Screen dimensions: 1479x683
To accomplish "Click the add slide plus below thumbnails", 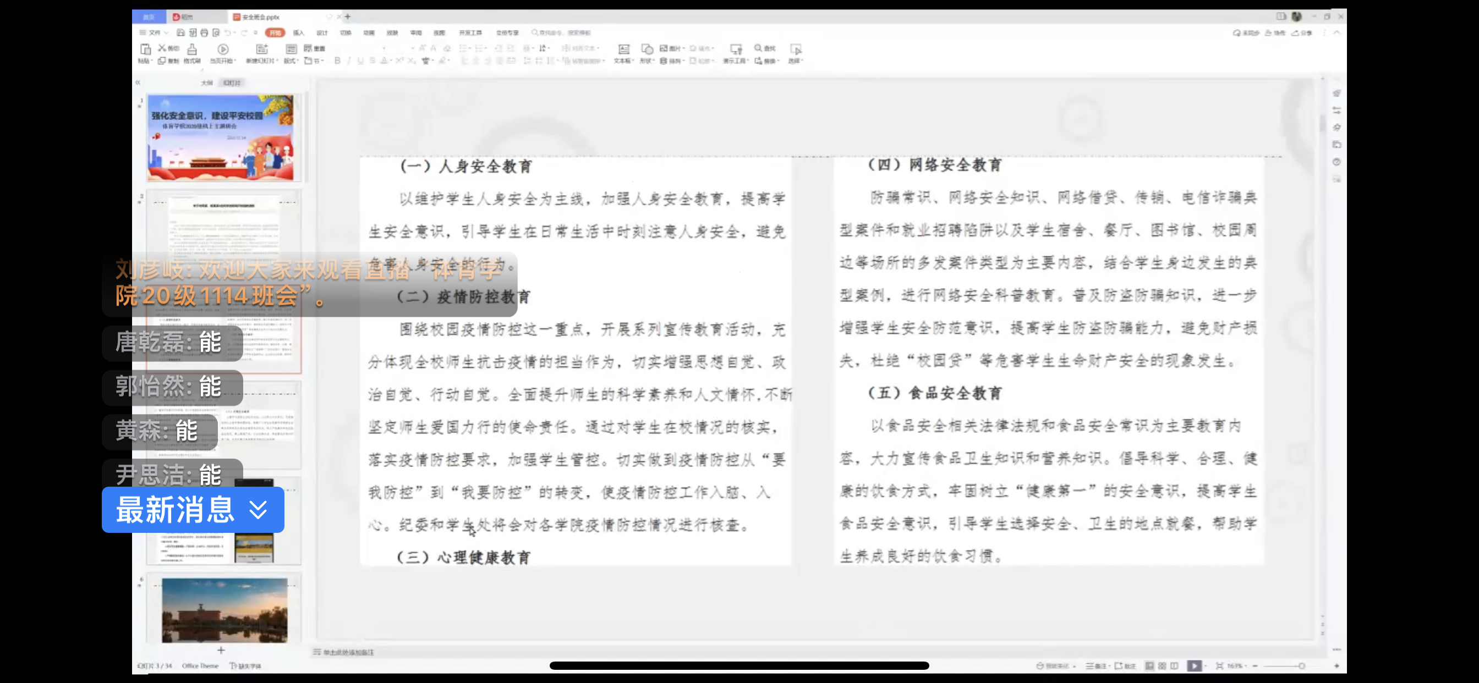I will [x=221, y=651].
